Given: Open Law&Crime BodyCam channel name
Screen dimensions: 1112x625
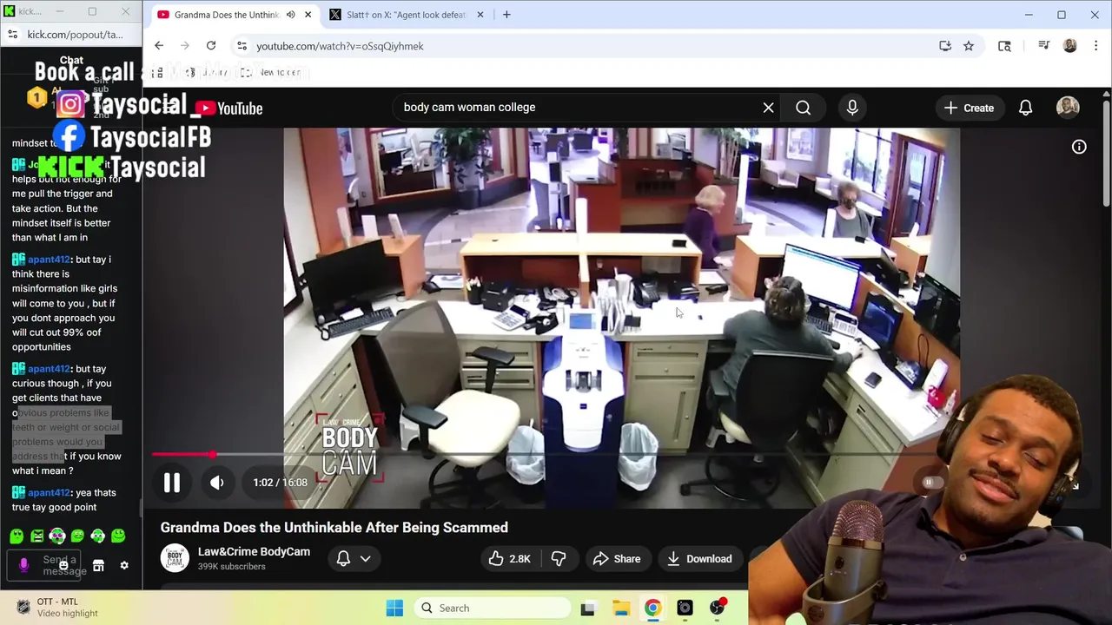Looking at the screenshot, I should tap(254, 552).
